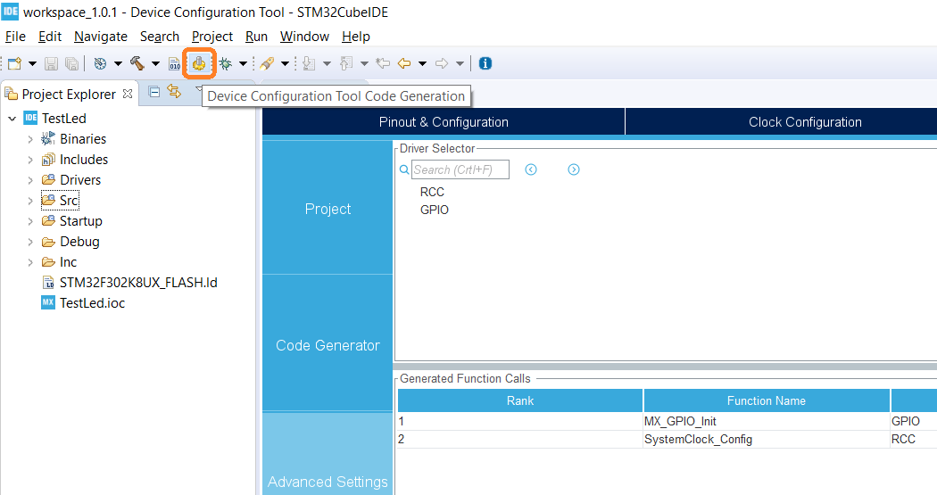Click the hammer Build icon
The image size is (937, 495).
(137, 63)
